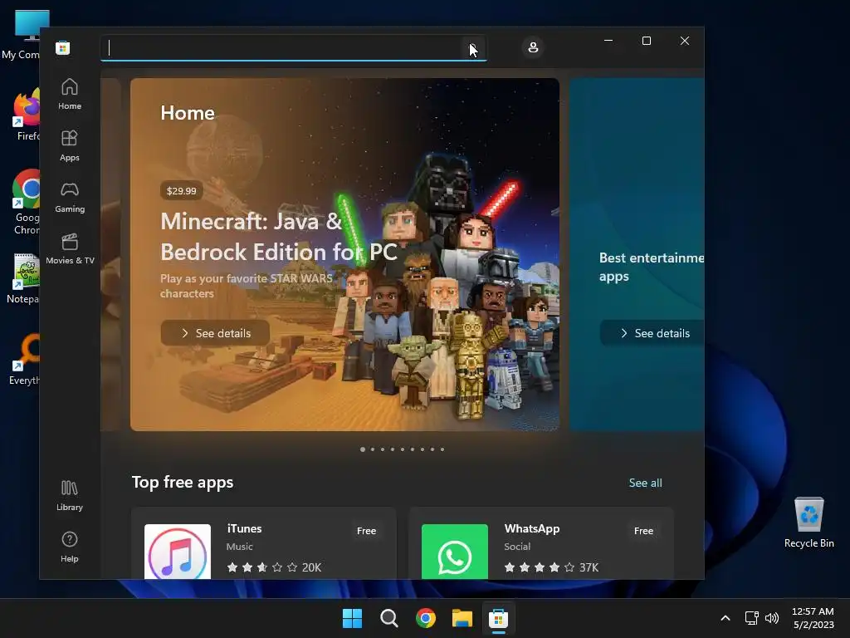Open File Explorer from the taskbar
Image resolution: width=850 pixels, height=638 pixels.
tap(462, 618)
